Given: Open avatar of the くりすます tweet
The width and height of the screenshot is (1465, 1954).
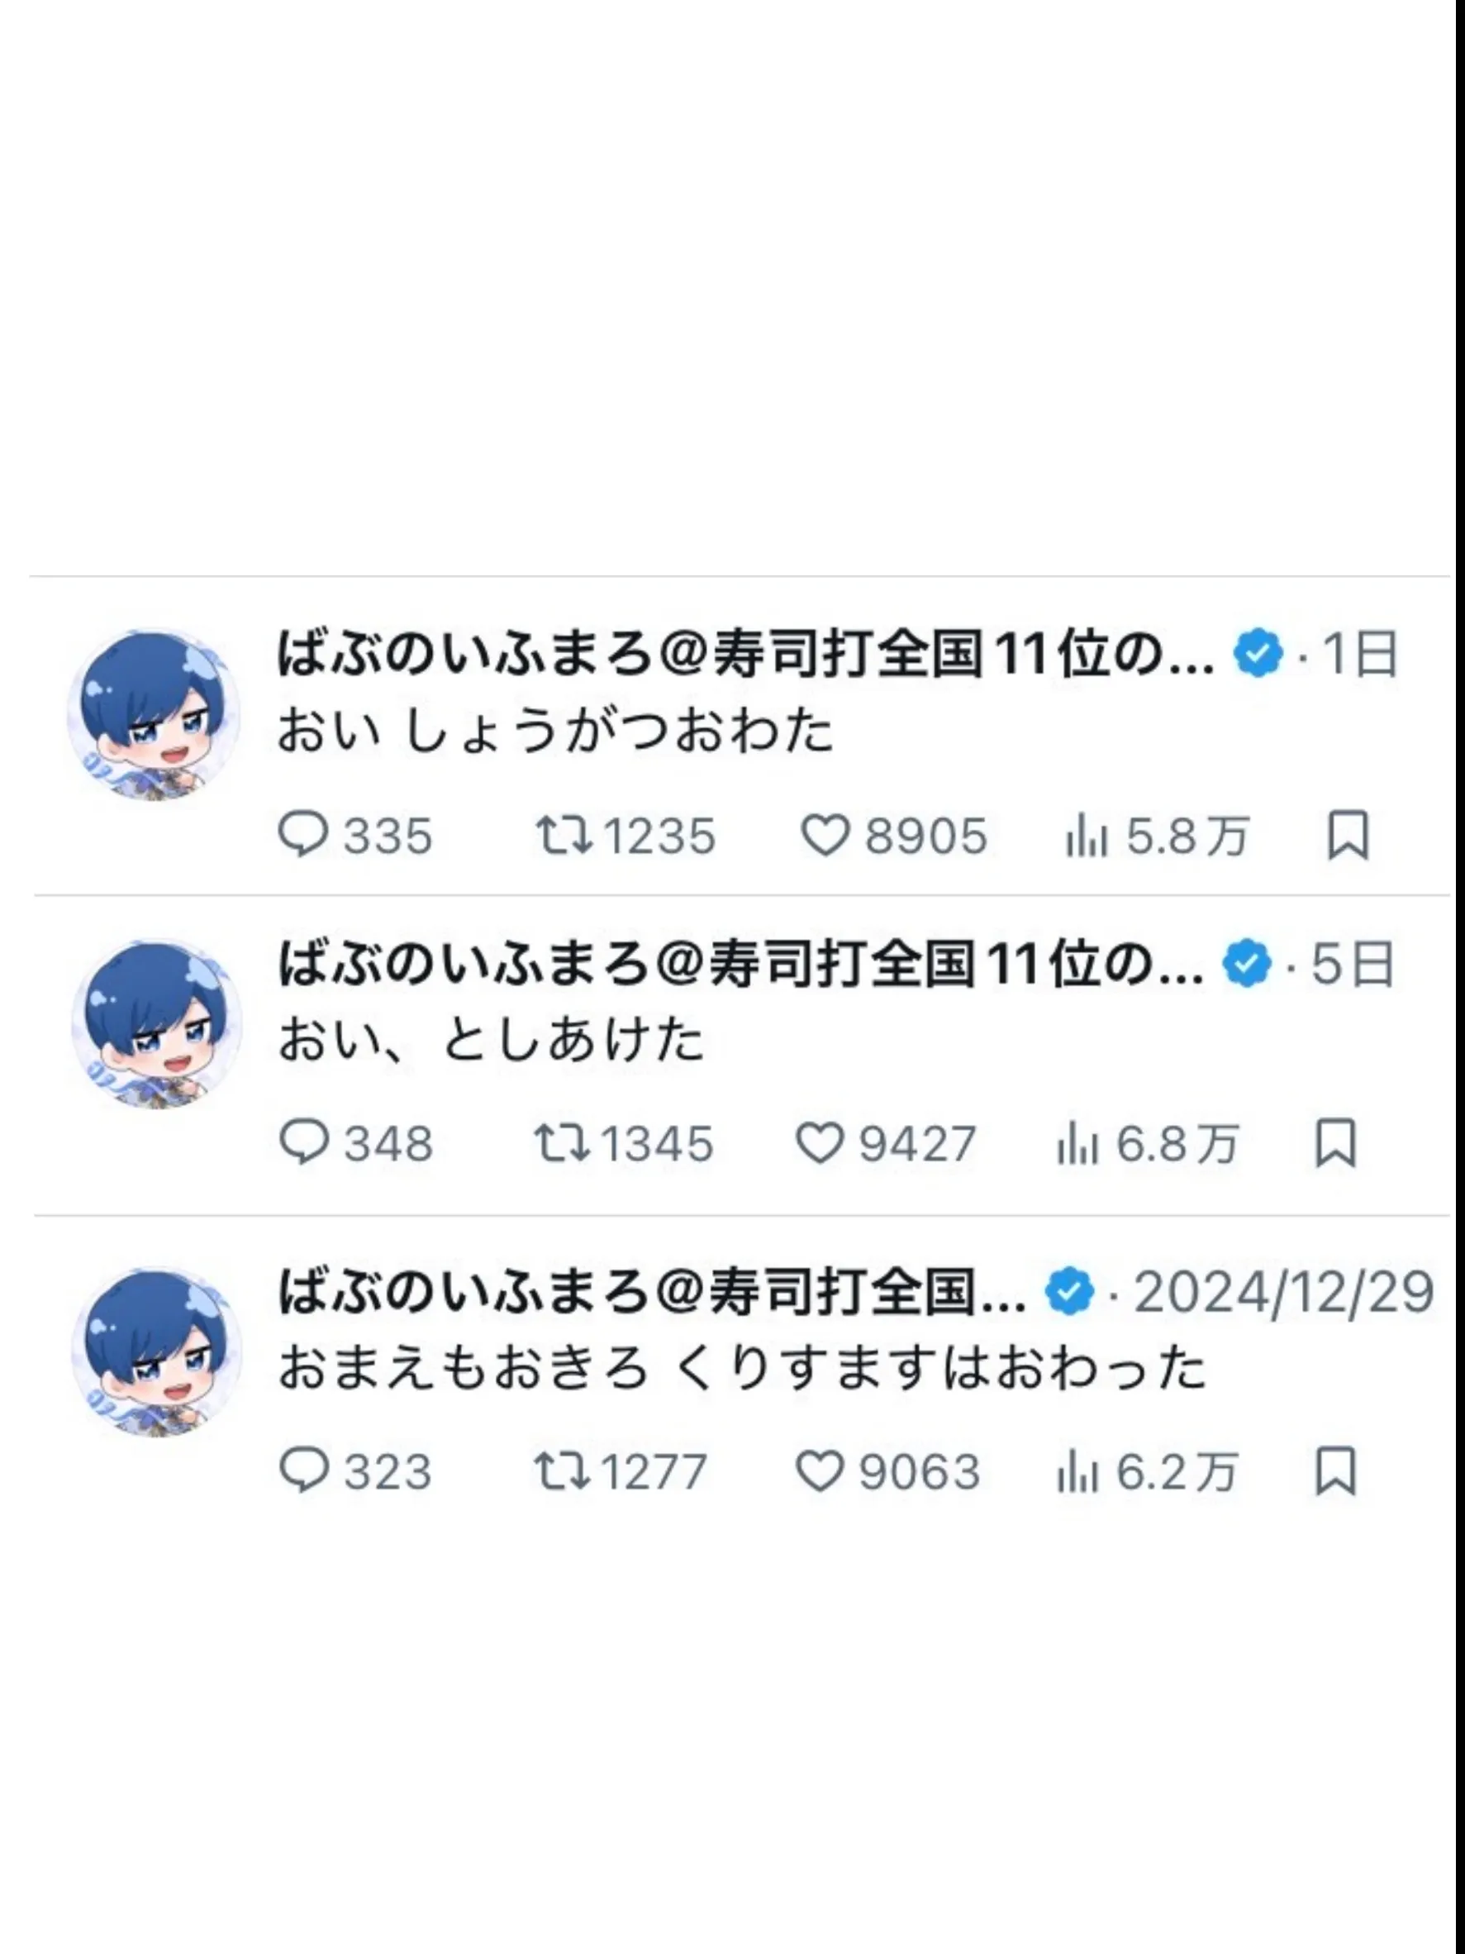Looking at the screenshot, I should pos(156,1352).
